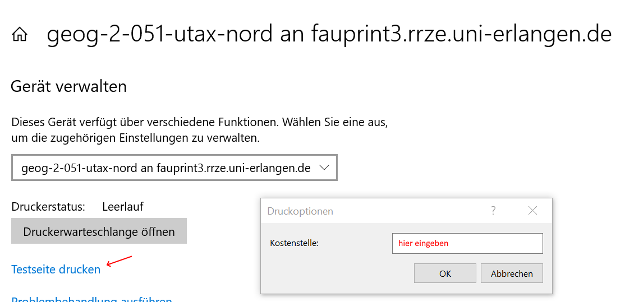Click the Leerlauf printer status value

click(123, 207)
